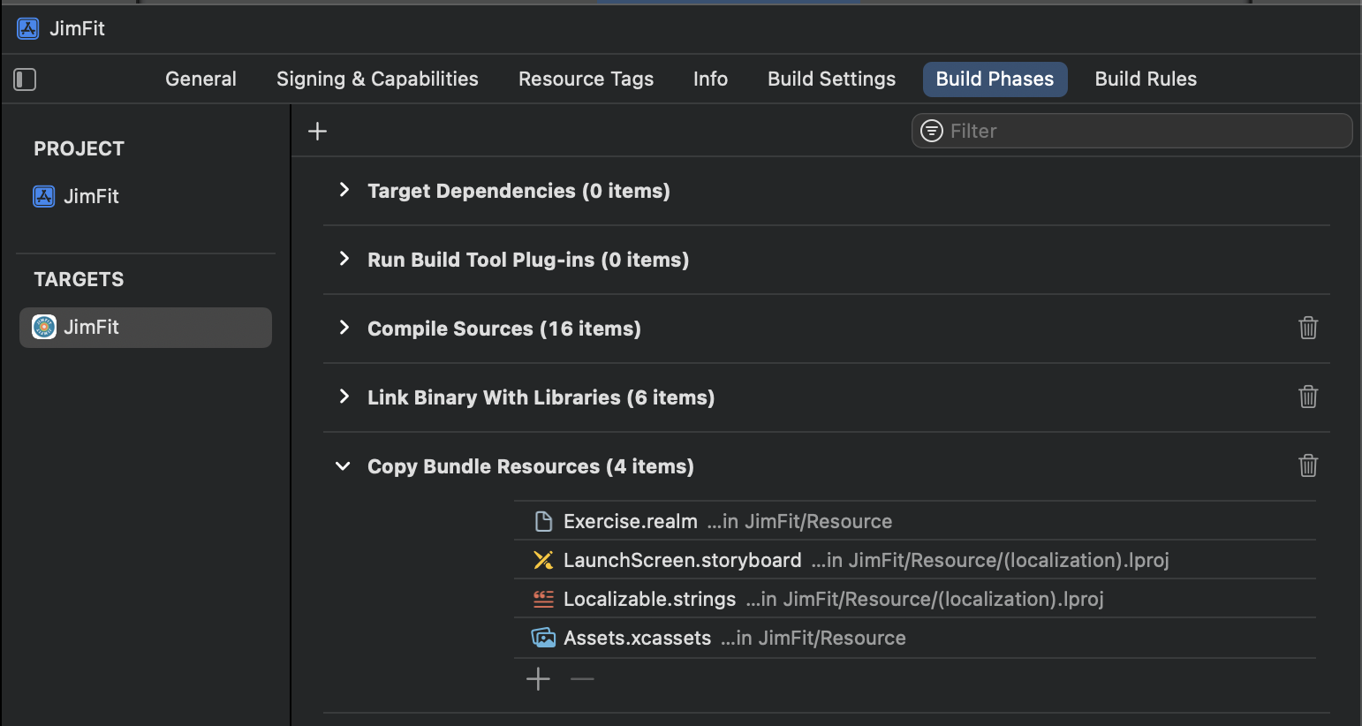This screenshot has width=1362, height=726.
Task: Select the LaunchScreen.storyboard resource row
Action: pos(915,560)
